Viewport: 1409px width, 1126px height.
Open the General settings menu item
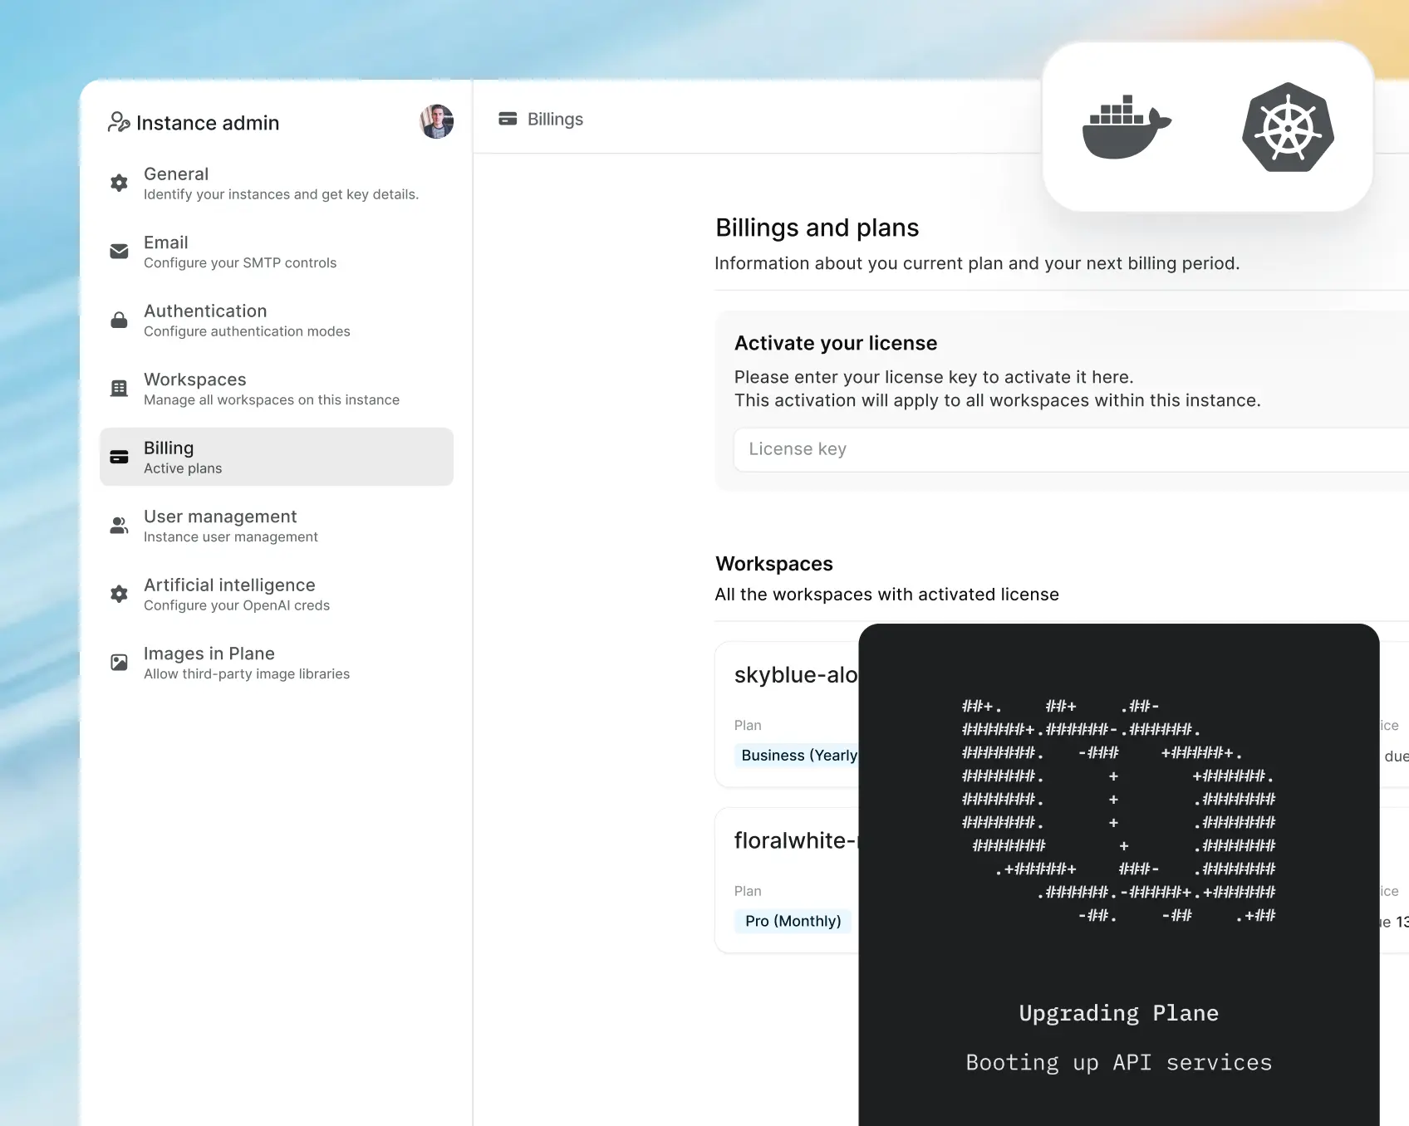point(277,183)
